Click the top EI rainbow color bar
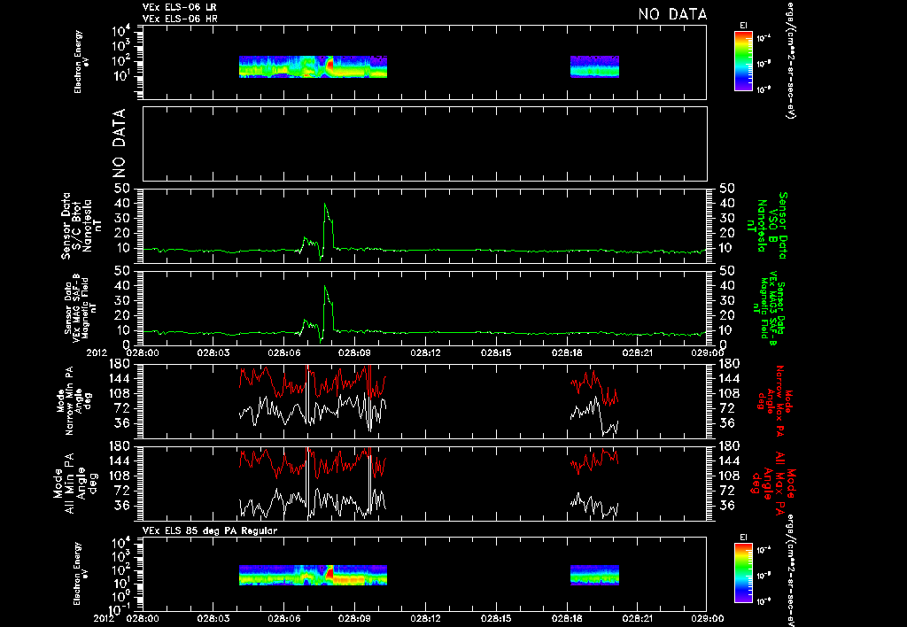Screen dimensions: 907x627 (x=743, y=61)
